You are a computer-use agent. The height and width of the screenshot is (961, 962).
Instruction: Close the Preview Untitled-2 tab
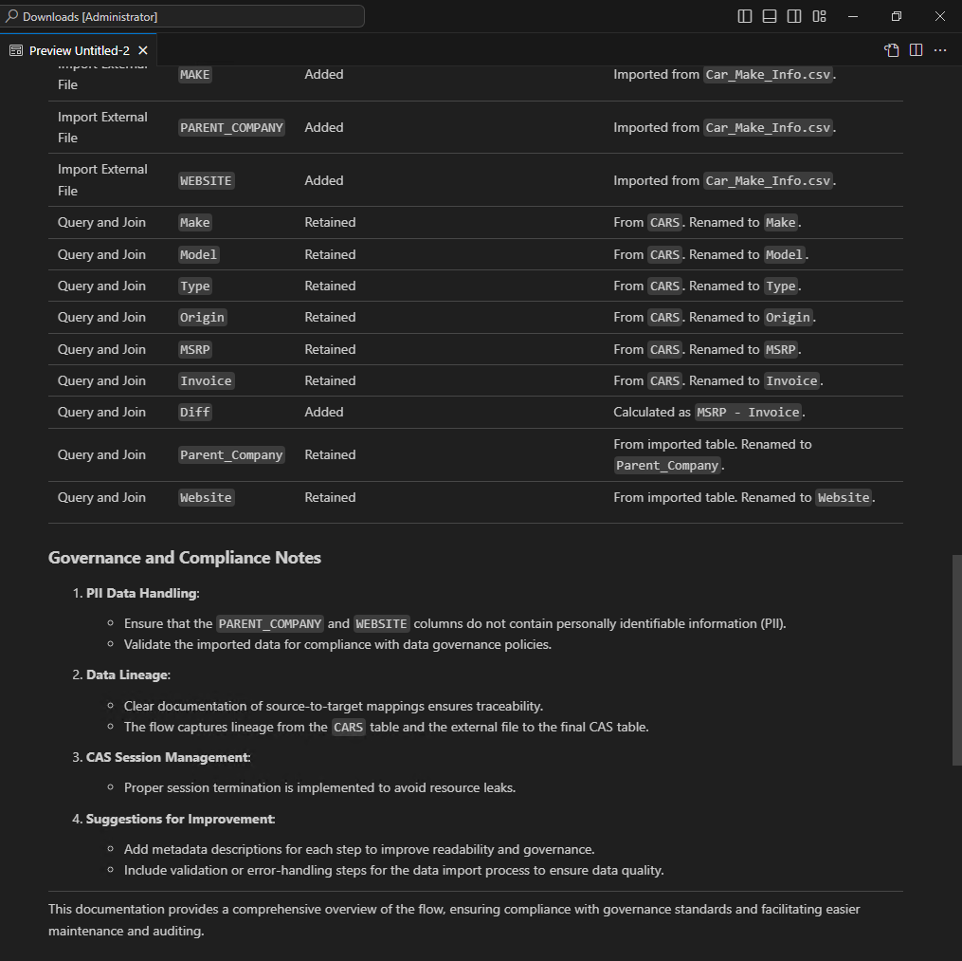[x=143, y=50]
